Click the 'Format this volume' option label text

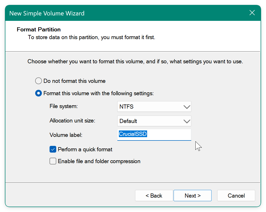click(99, 93)
